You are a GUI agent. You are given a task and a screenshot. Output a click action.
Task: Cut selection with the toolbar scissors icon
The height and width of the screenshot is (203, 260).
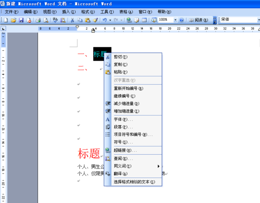point(72,20)
